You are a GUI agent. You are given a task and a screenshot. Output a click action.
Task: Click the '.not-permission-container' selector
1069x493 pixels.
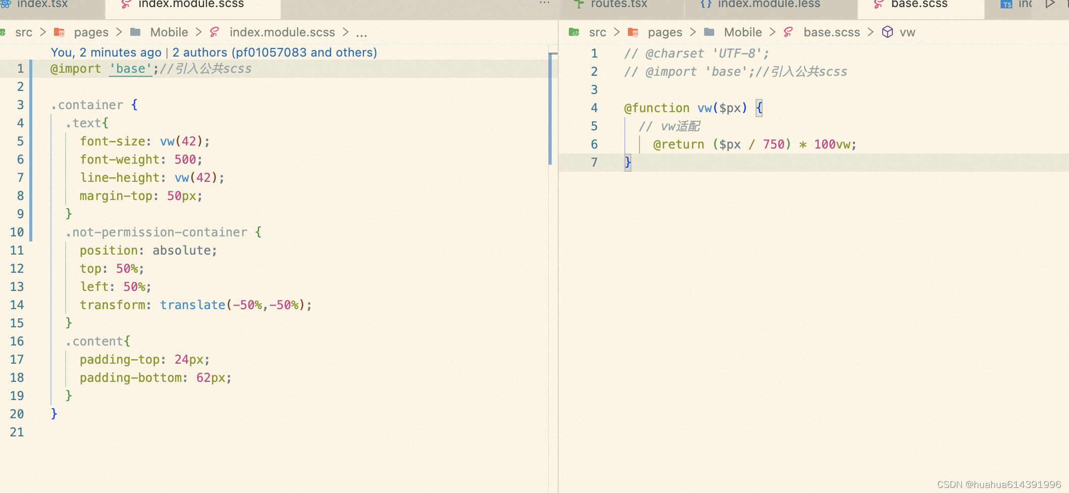(x=156, y=232)
